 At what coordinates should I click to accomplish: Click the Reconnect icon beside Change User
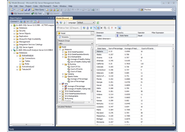click(x=61, y=23)
